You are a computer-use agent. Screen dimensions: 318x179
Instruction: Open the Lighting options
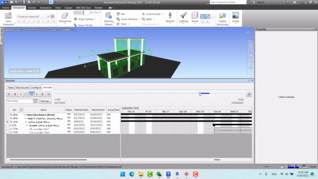coord(183,18)
